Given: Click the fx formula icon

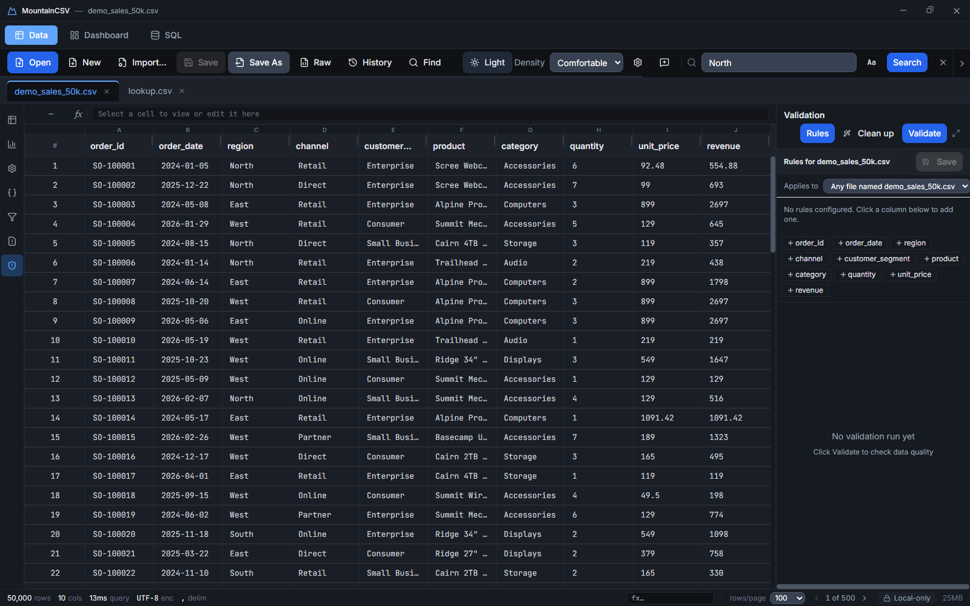Looking at the screenshot, I should (78, 114).
